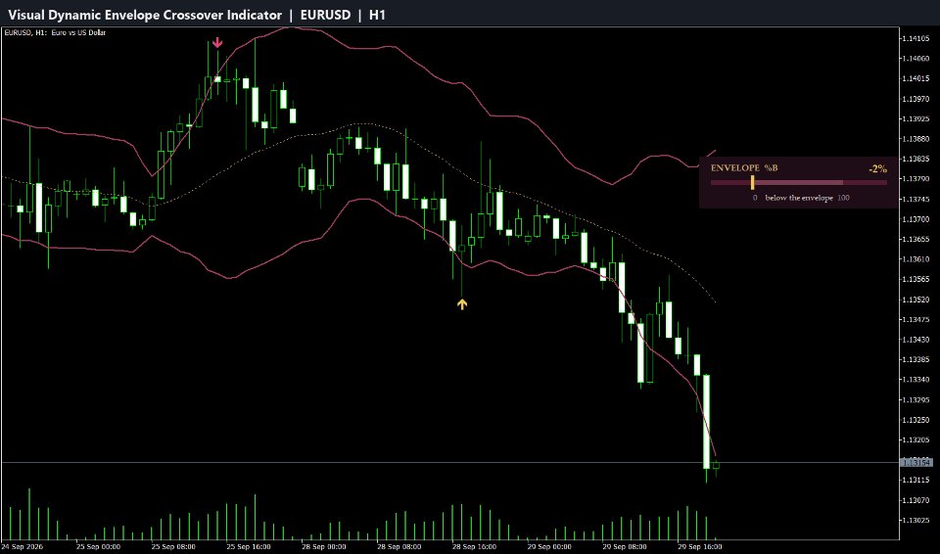Click the 29 Sep 16:00 time label
This screenshot has width=940, height=554.
(x=699, y=547)
